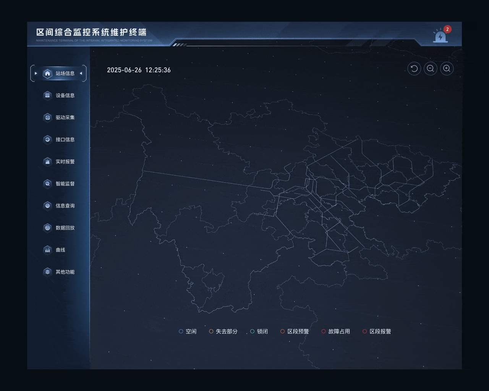Open the 实时报警 page
489x391 pixels.
(x=58, y=162)
